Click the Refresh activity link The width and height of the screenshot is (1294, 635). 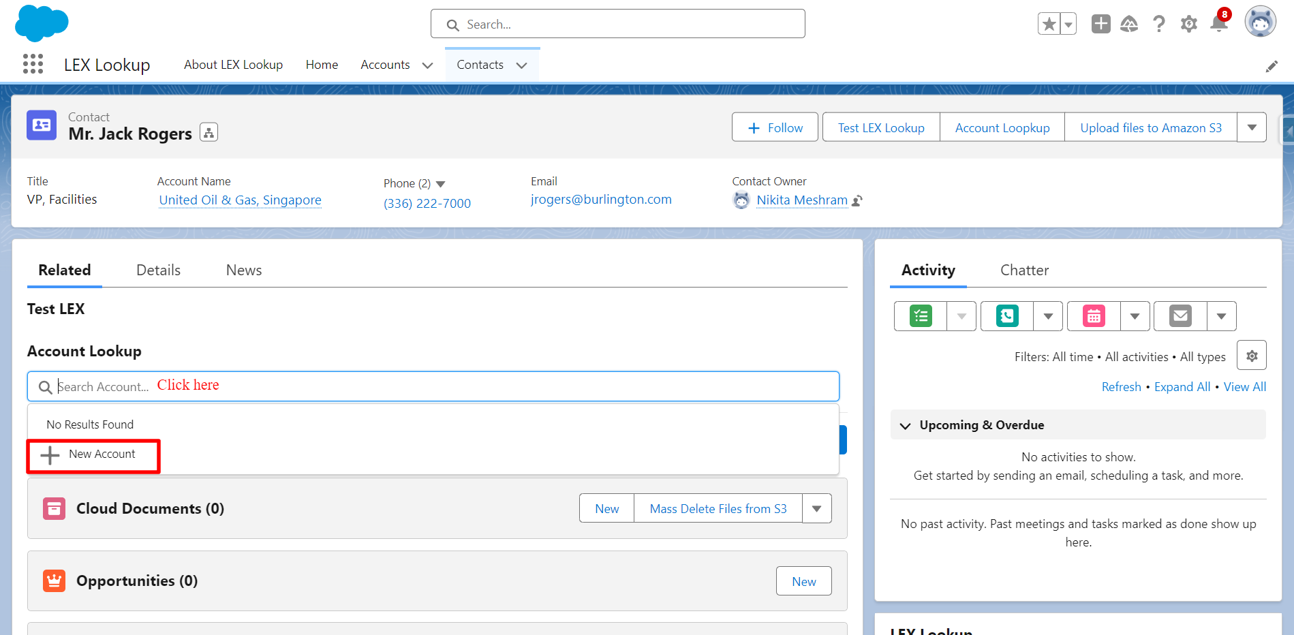1121,386
